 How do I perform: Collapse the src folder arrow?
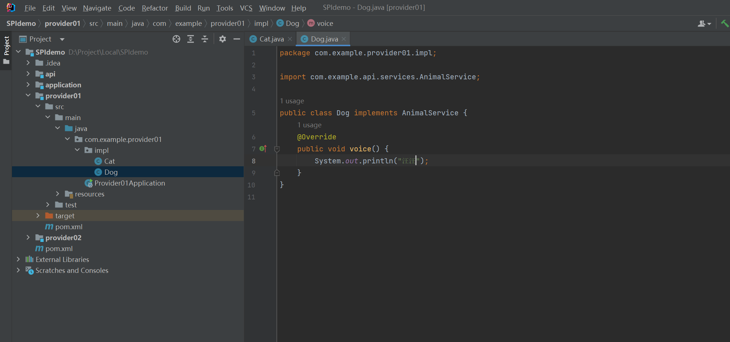[x=38, y=106]
